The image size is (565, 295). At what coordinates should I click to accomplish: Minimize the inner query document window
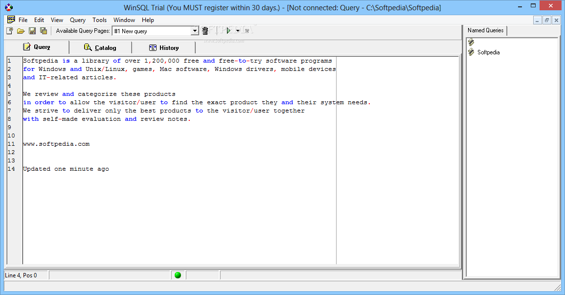click(537, 21)
